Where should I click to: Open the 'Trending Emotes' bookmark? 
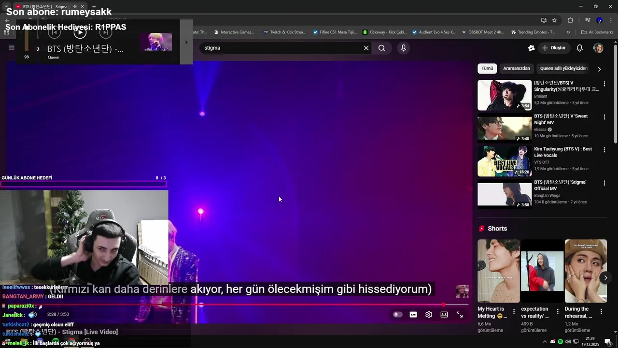[533, 32]
